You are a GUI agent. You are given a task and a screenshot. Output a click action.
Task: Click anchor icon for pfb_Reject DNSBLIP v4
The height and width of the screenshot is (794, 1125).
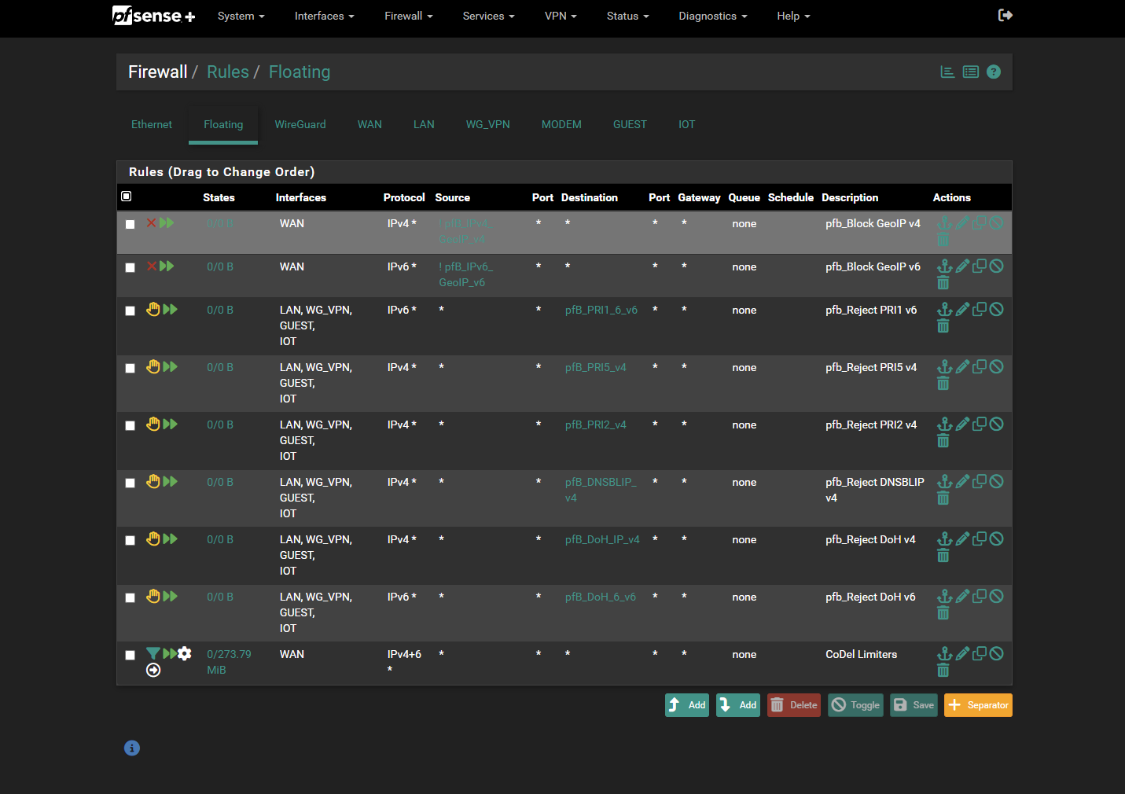[x=944, y=481]
